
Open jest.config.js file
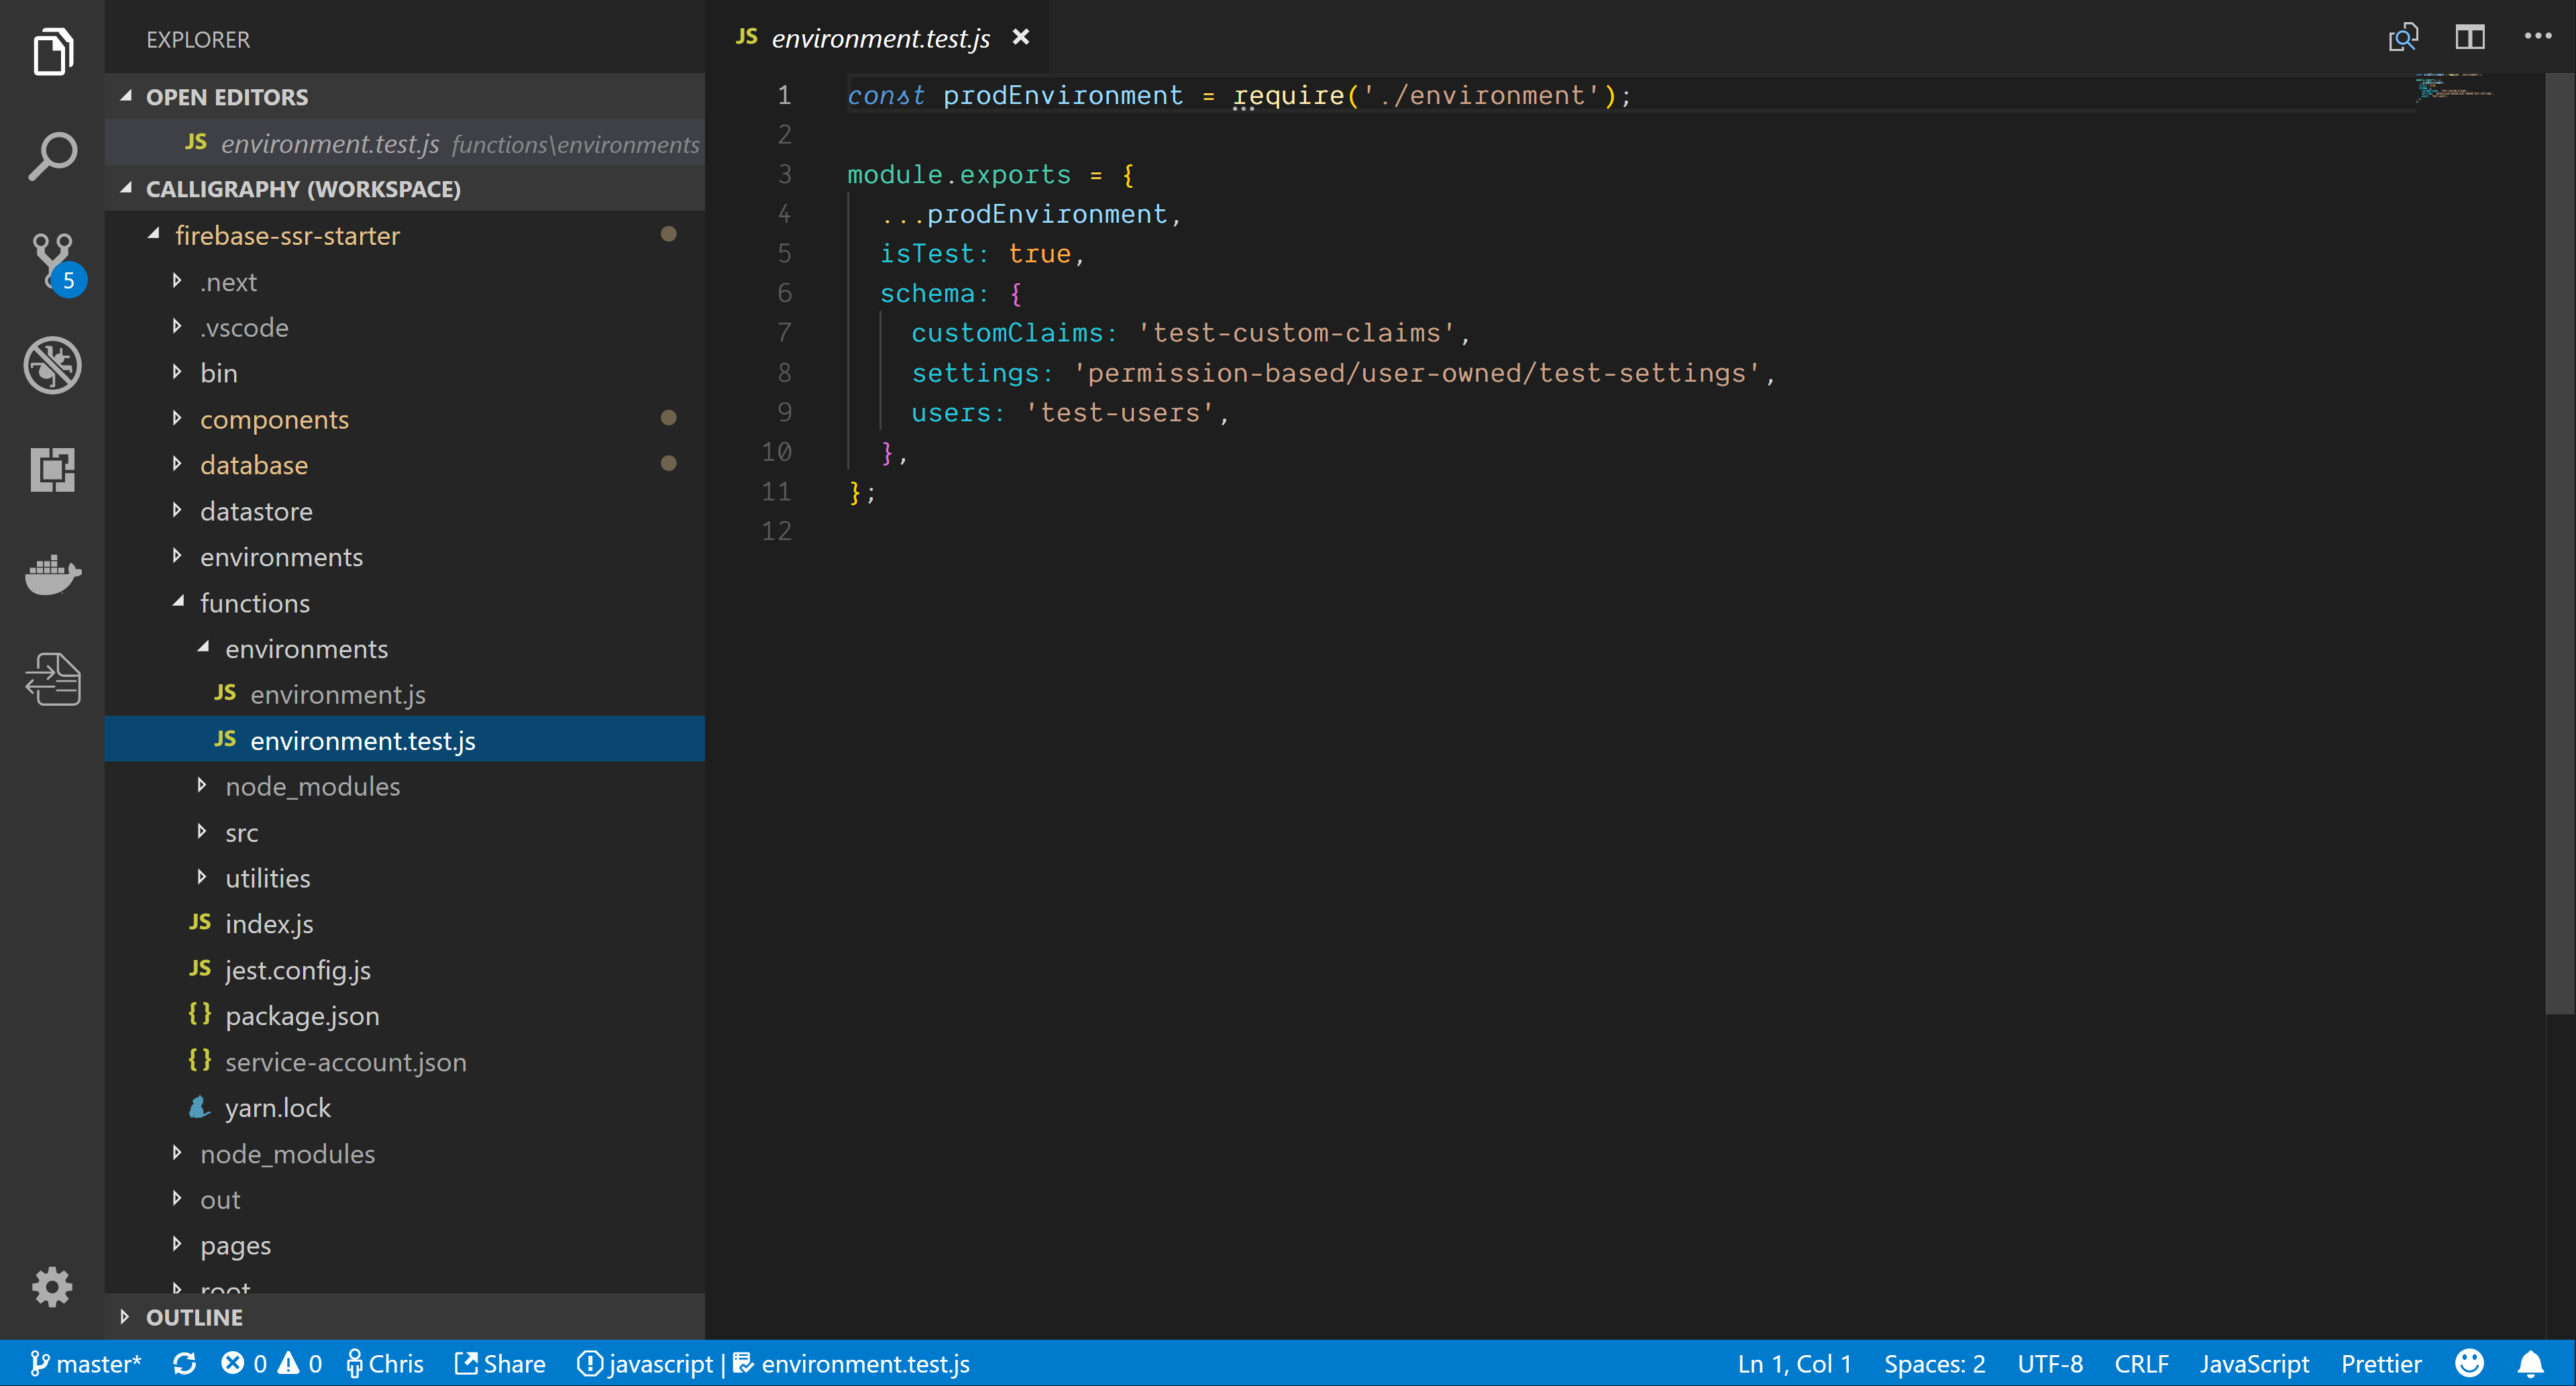(x=404, y=970)
